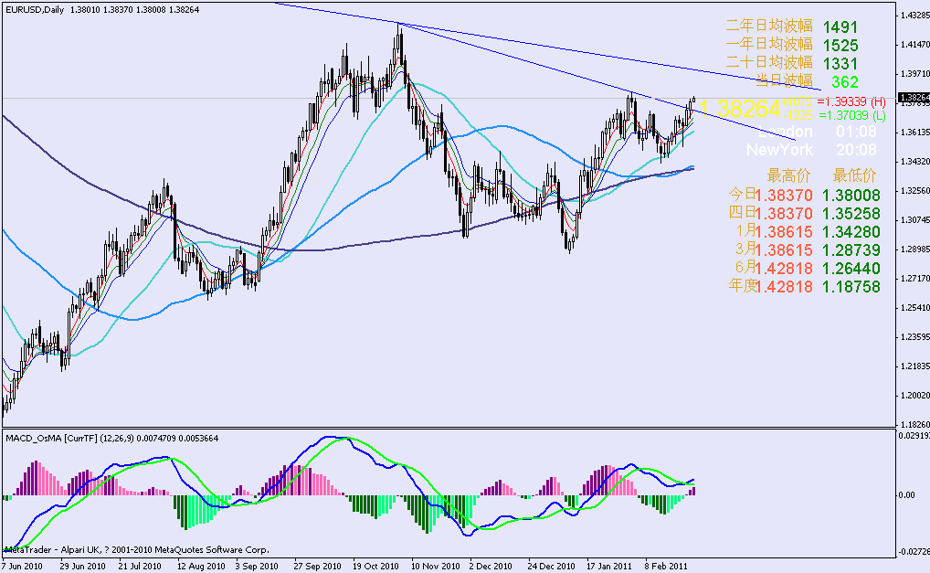Click the 1.36135 price axis label

click(x=915, y=133)
